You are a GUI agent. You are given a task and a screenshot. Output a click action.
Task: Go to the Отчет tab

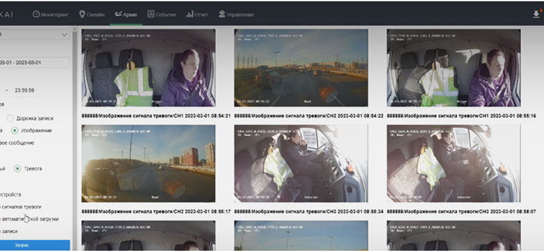pos(197,15)
